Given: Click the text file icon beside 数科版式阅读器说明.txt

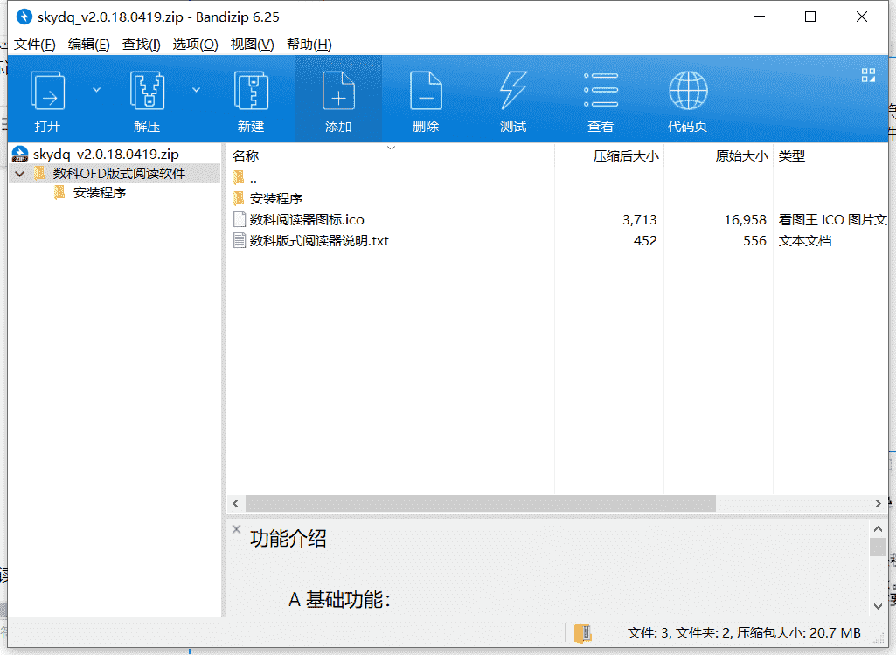Looking at the screenshot, I should [240, 240].
